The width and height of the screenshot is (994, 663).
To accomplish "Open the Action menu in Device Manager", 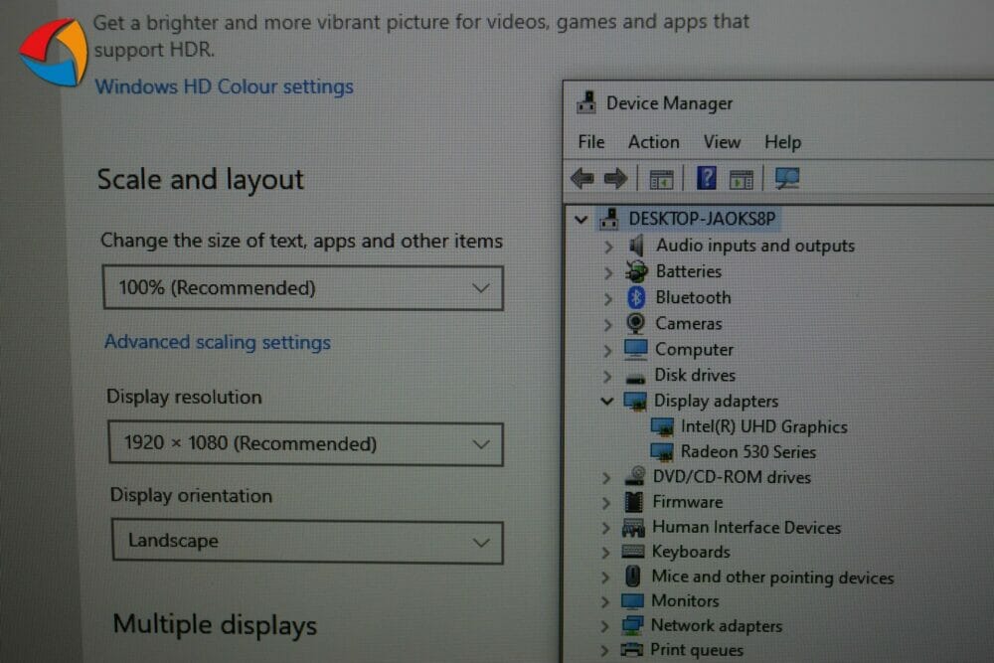I will [x=654, y=142].
